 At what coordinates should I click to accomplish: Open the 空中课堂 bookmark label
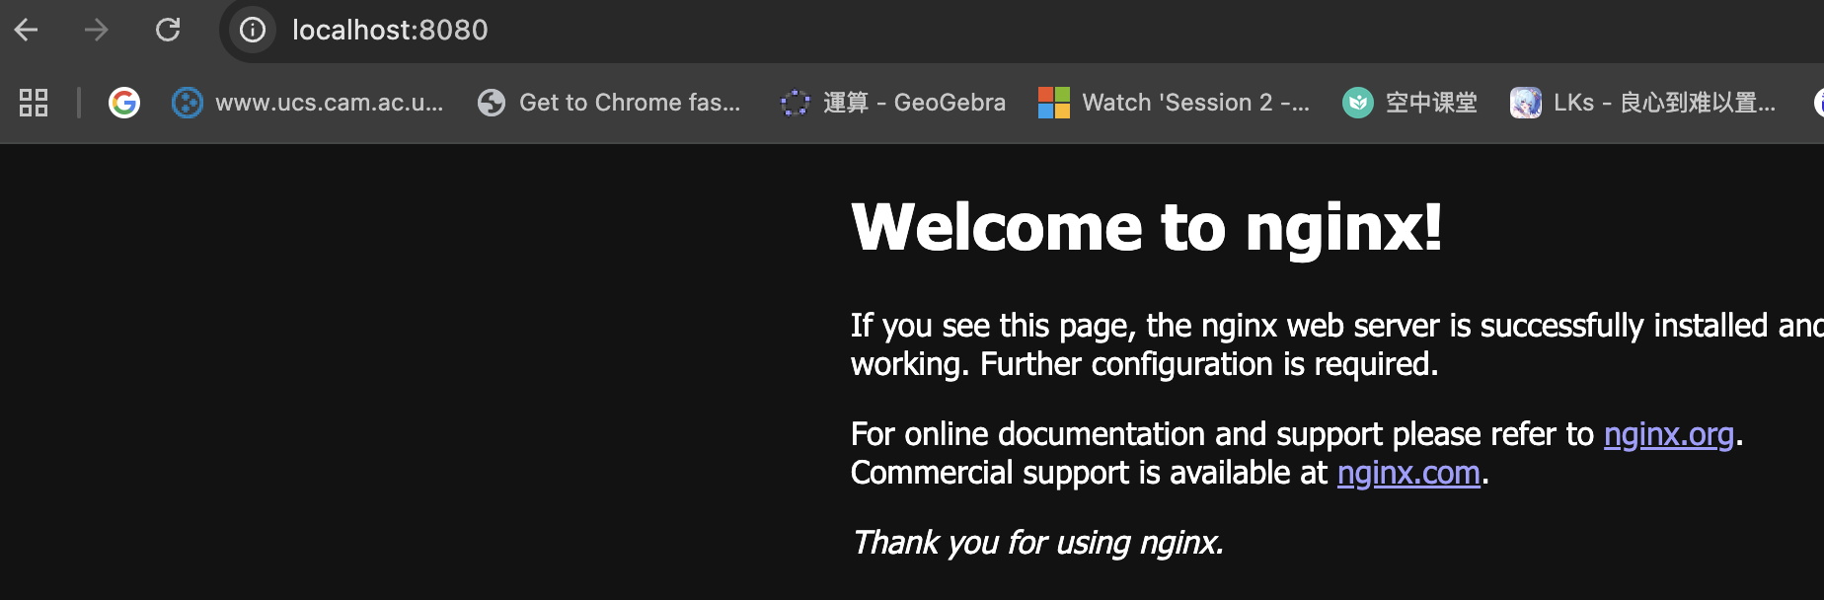tap(1431, 103)
